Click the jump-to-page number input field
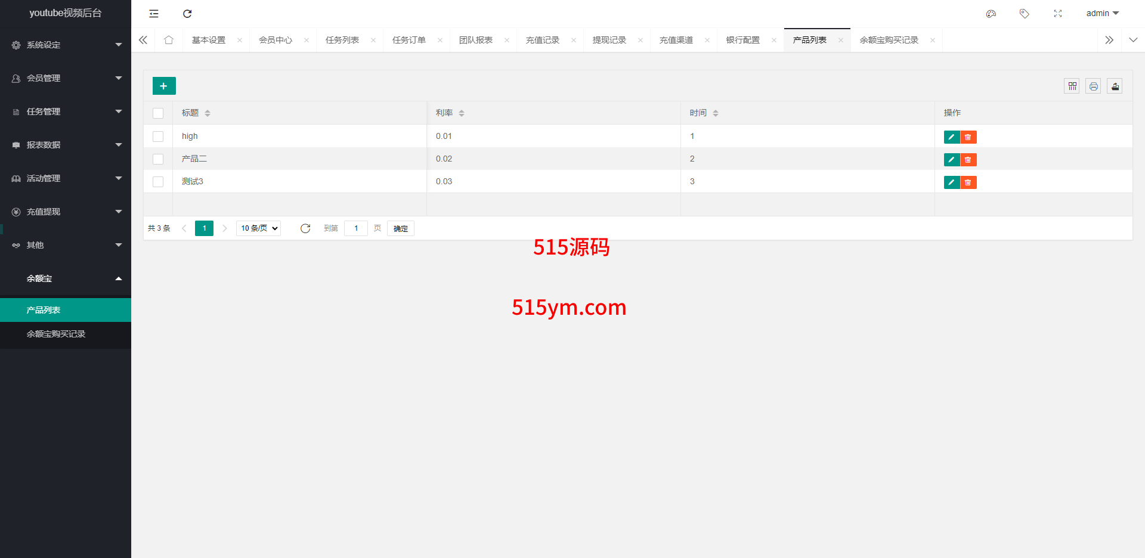The width and height of the screenshot is (1145, 558). pos(356,228)
